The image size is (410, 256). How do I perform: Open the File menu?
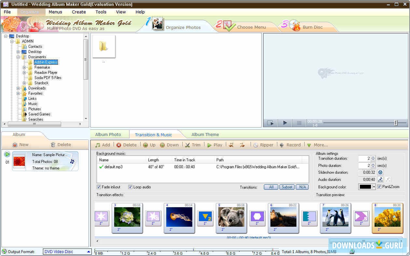click(7, 12)
